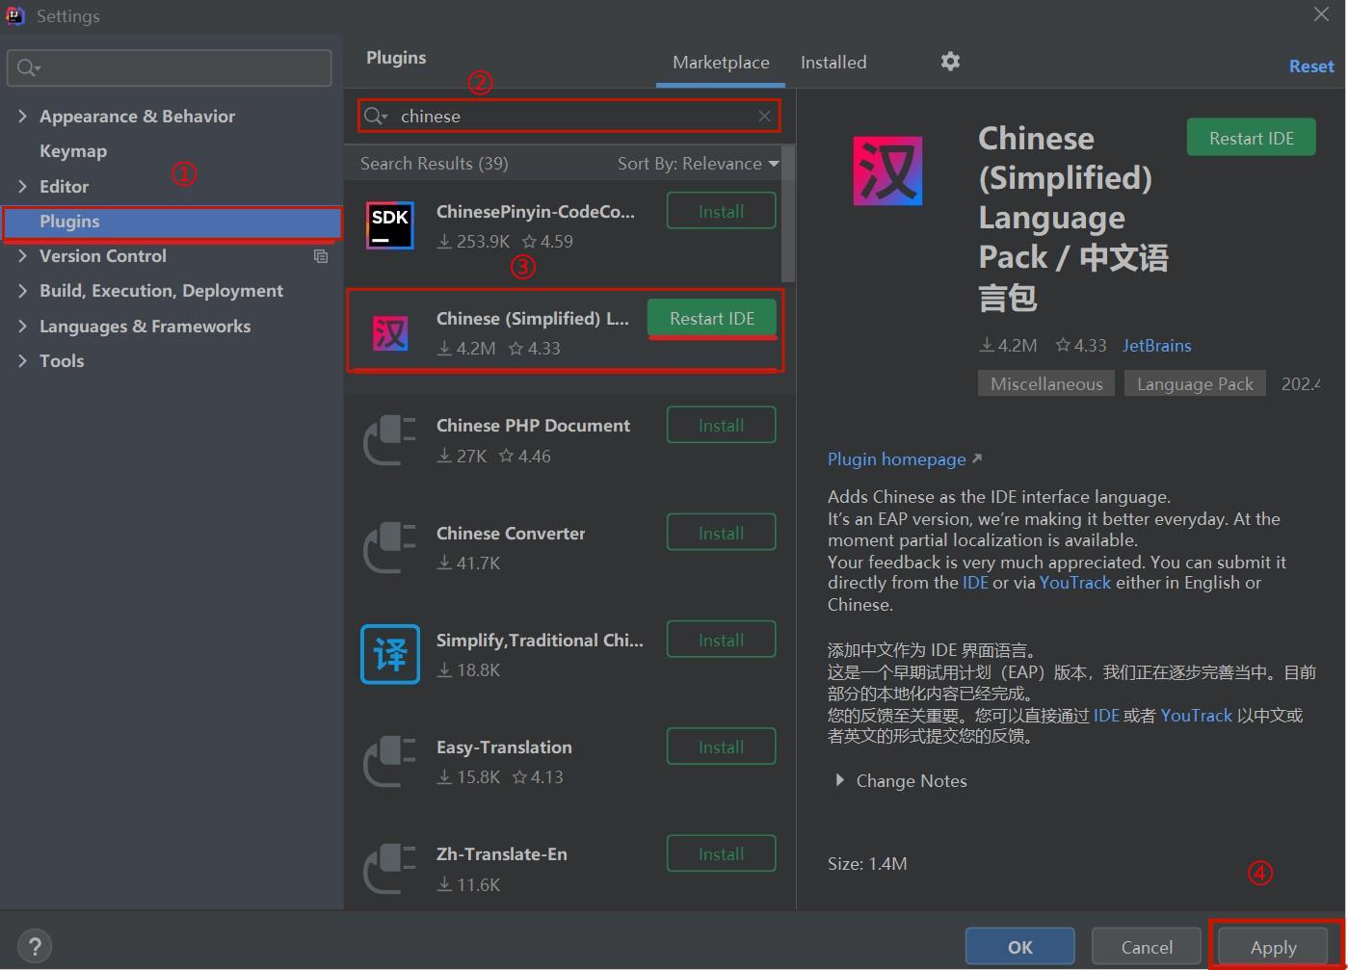Select Keymap in the settings tree

[73, 151]
